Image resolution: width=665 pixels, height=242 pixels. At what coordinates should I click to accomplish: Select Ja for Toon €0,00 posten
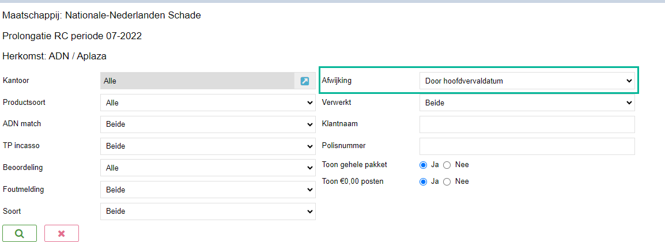coord(423,181)
